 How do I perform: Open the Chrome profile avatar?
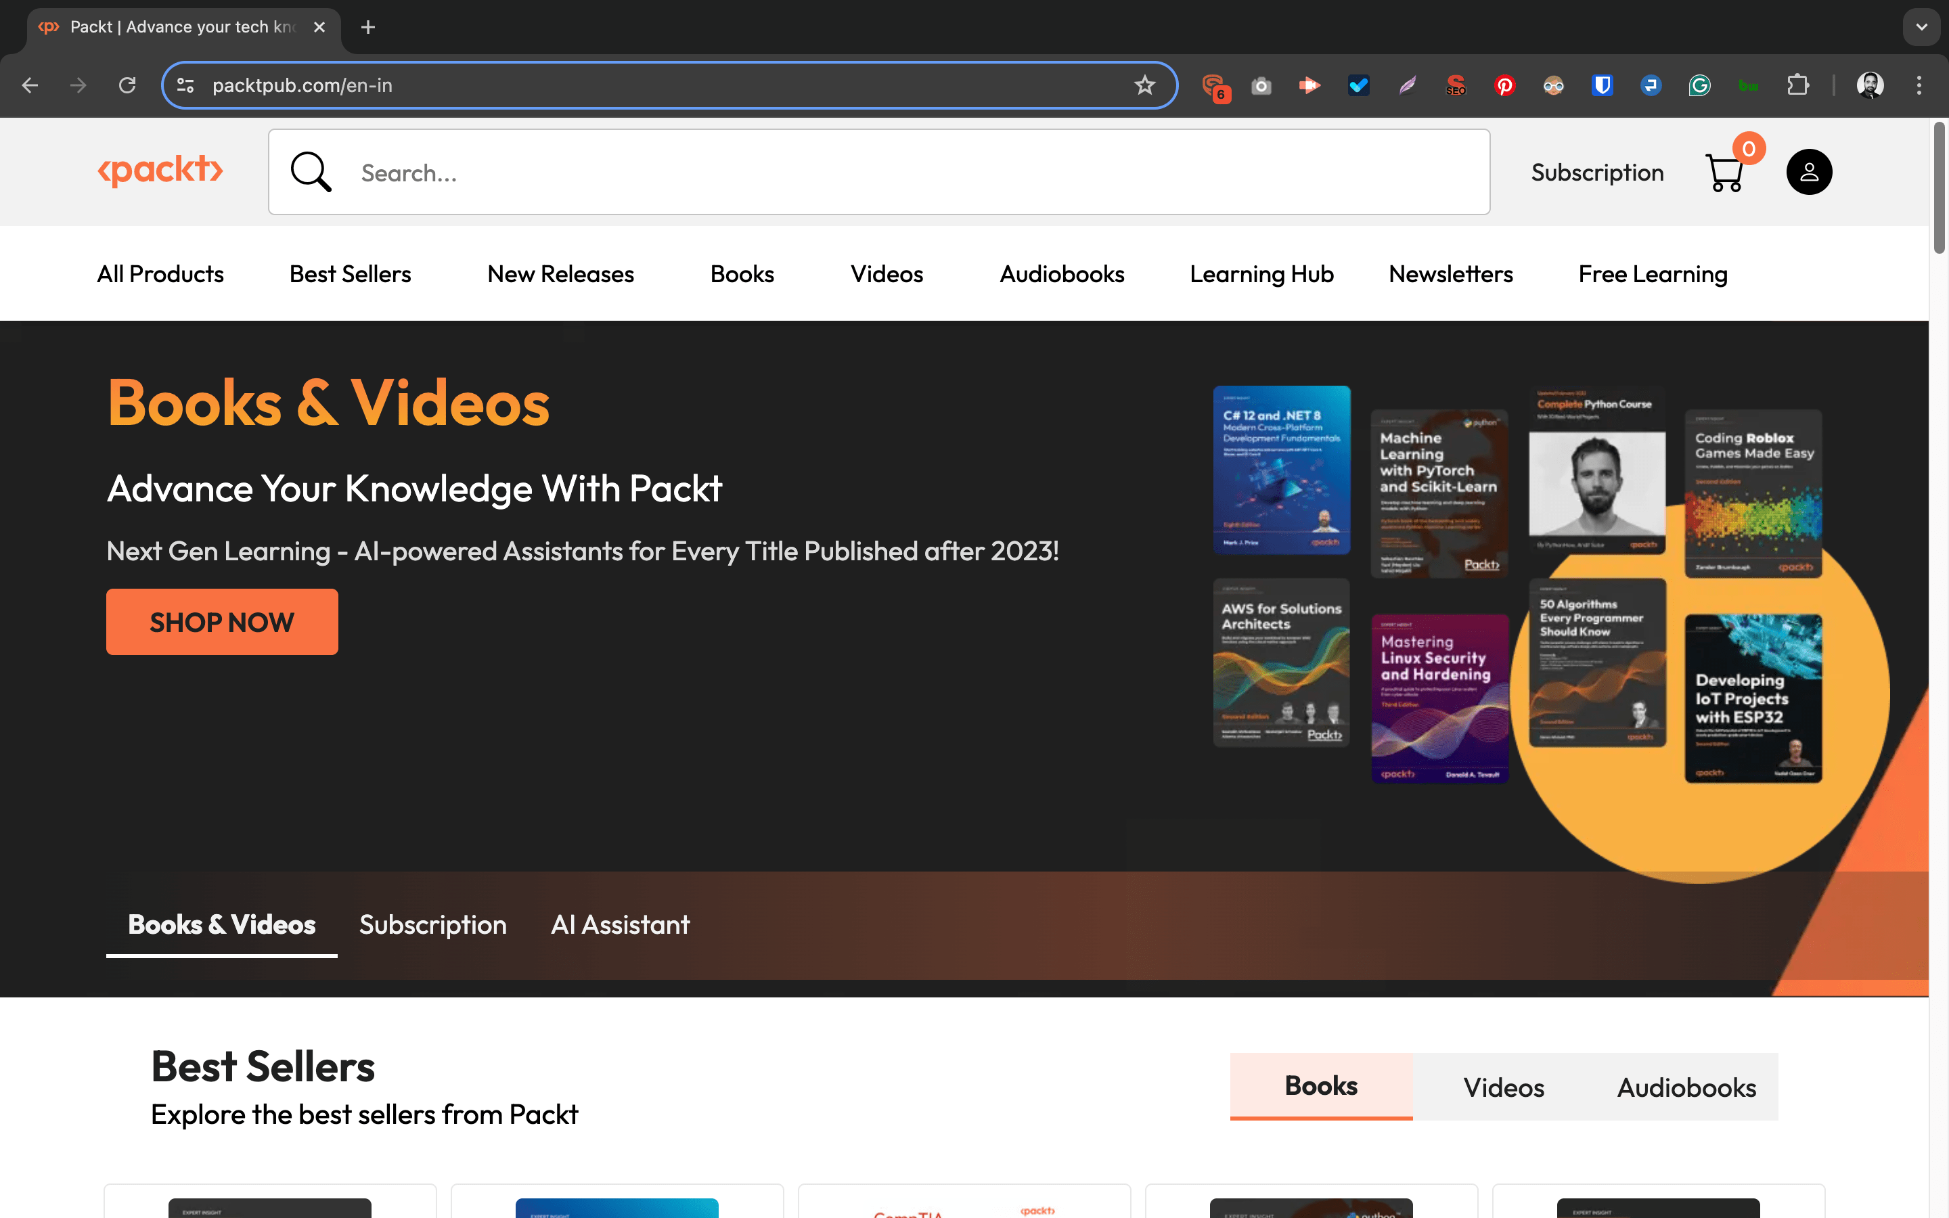click(x=1870, y=85)
